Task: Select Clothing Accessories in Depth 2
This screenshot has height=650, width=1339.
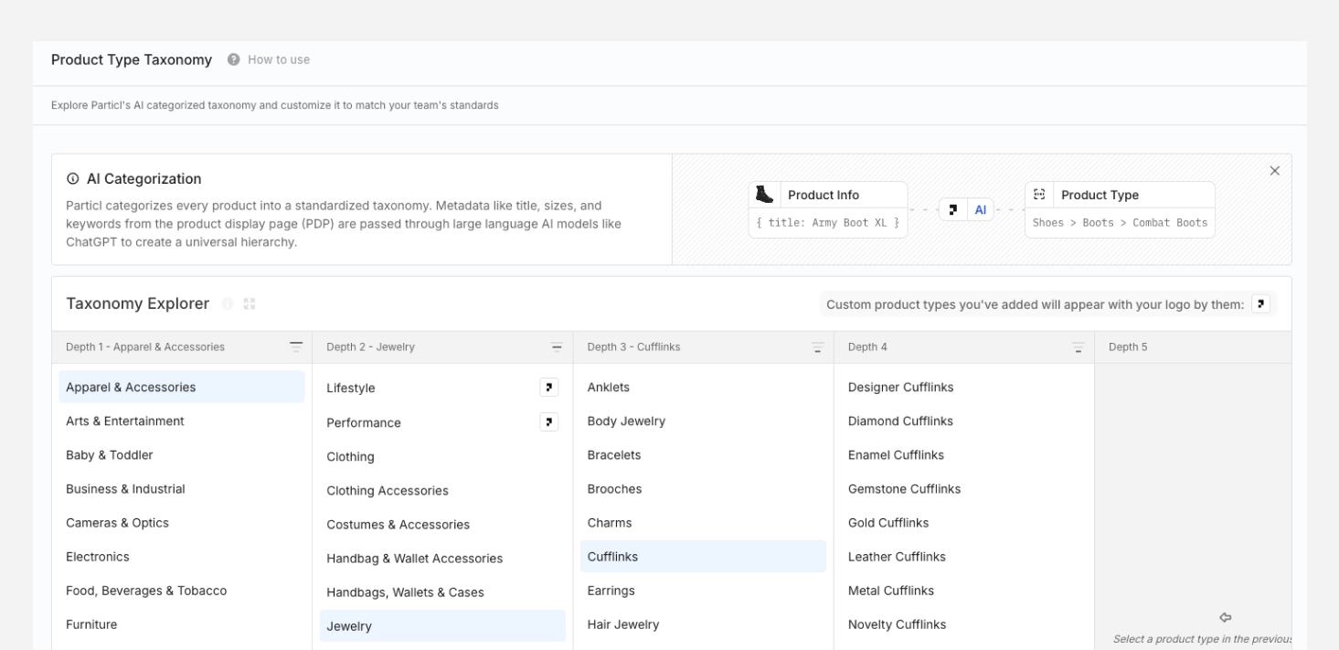Action: tap(388, 491)
